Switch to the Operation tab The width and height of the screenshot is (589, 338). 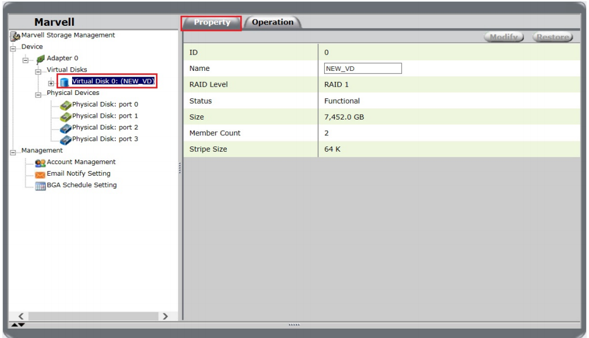coord(273,22)
